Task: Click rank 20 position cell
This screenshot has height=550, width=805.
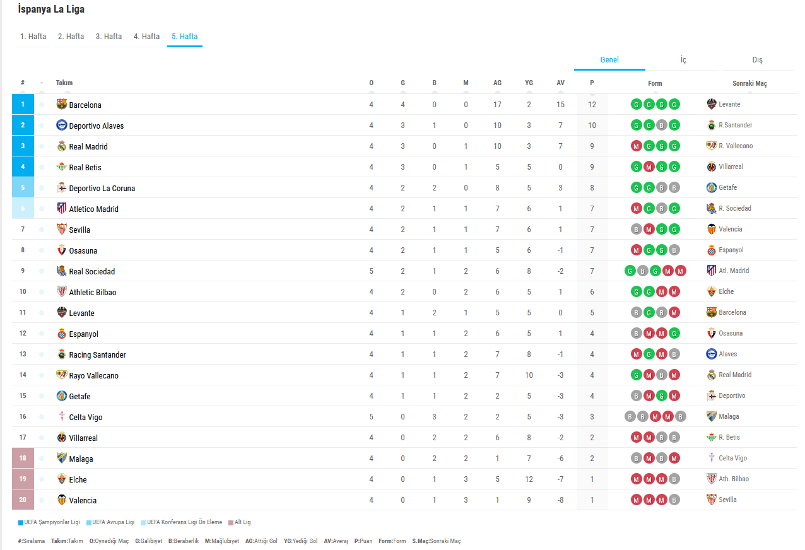Action: (x=23, y=500)
